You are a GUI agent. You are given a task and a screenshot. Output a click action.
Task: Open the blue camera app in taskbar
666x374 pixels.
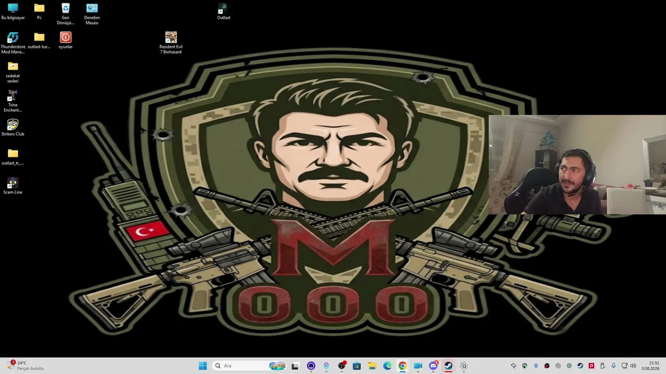click(418, 366)
